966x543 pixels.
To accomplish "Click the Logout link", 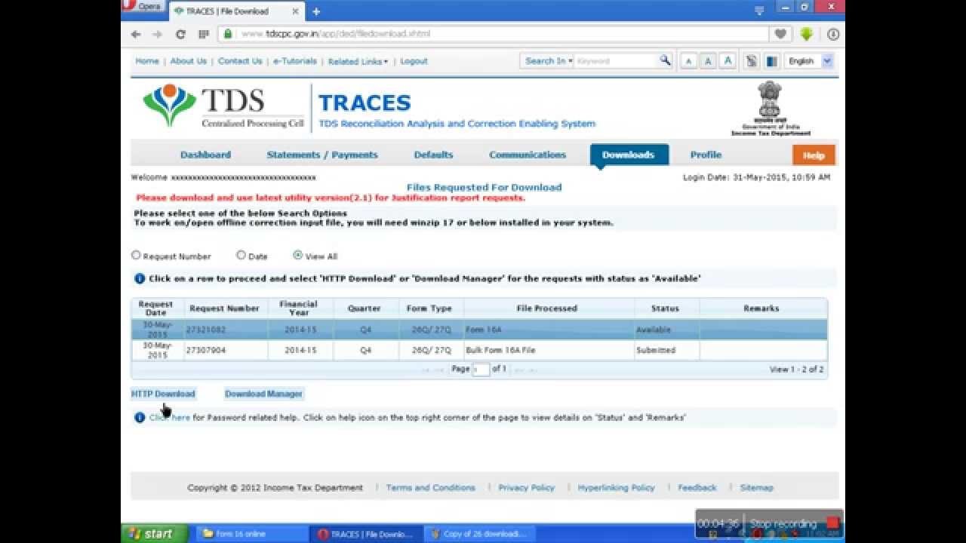I will (x=414, y=62).
